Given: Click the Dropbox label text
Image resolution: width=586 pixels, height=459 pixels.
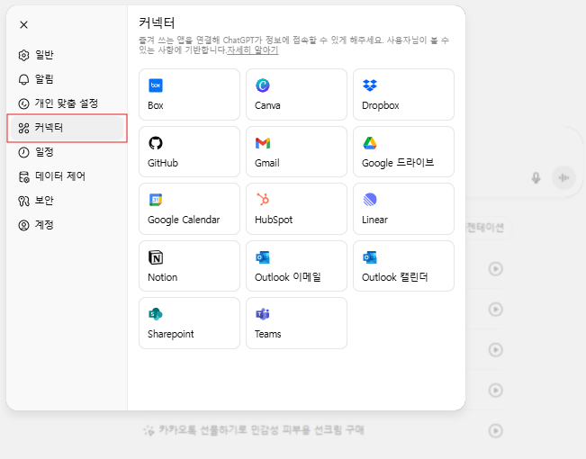Looking at the screenshot, I should point(381,105).
